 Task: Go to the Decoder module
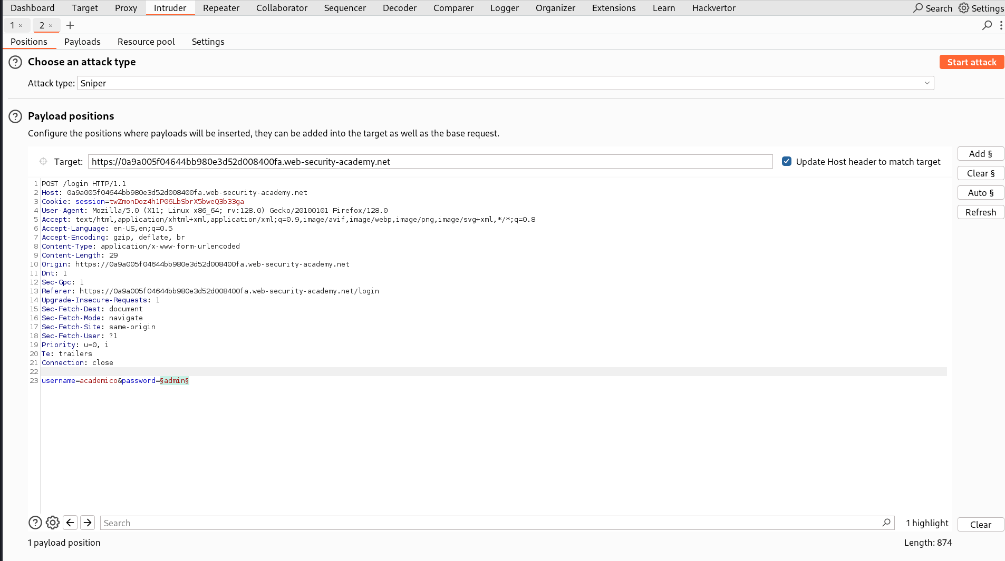pyautogui.click(x=399, y=8)
